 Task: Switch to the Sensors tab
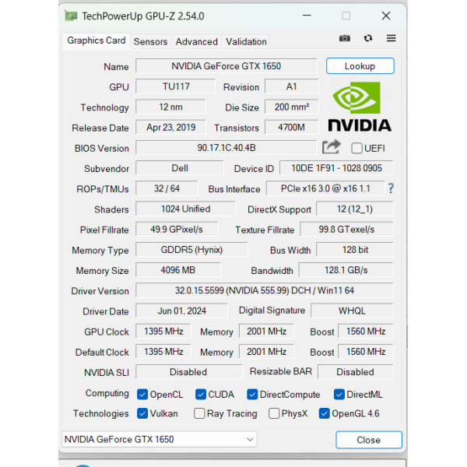click(x=150, y=42)
